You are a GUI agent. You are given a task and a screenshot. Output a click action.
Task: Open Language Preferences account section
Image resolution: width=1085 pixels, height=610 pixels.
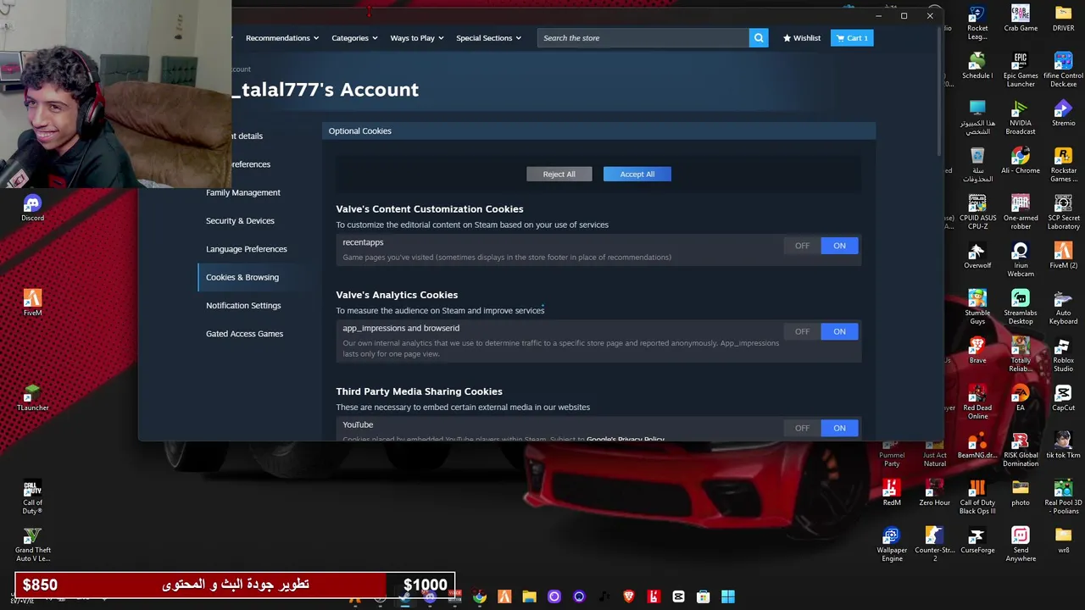[246, 249]
